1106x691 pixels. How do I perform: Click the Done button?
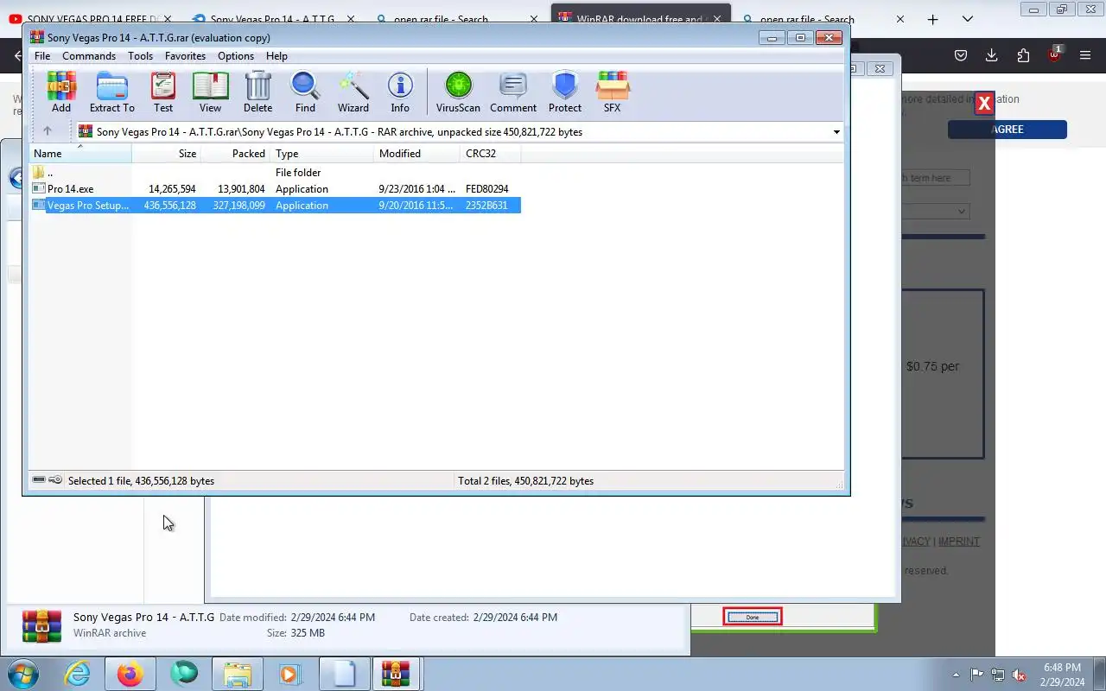(x=753, y=617)
